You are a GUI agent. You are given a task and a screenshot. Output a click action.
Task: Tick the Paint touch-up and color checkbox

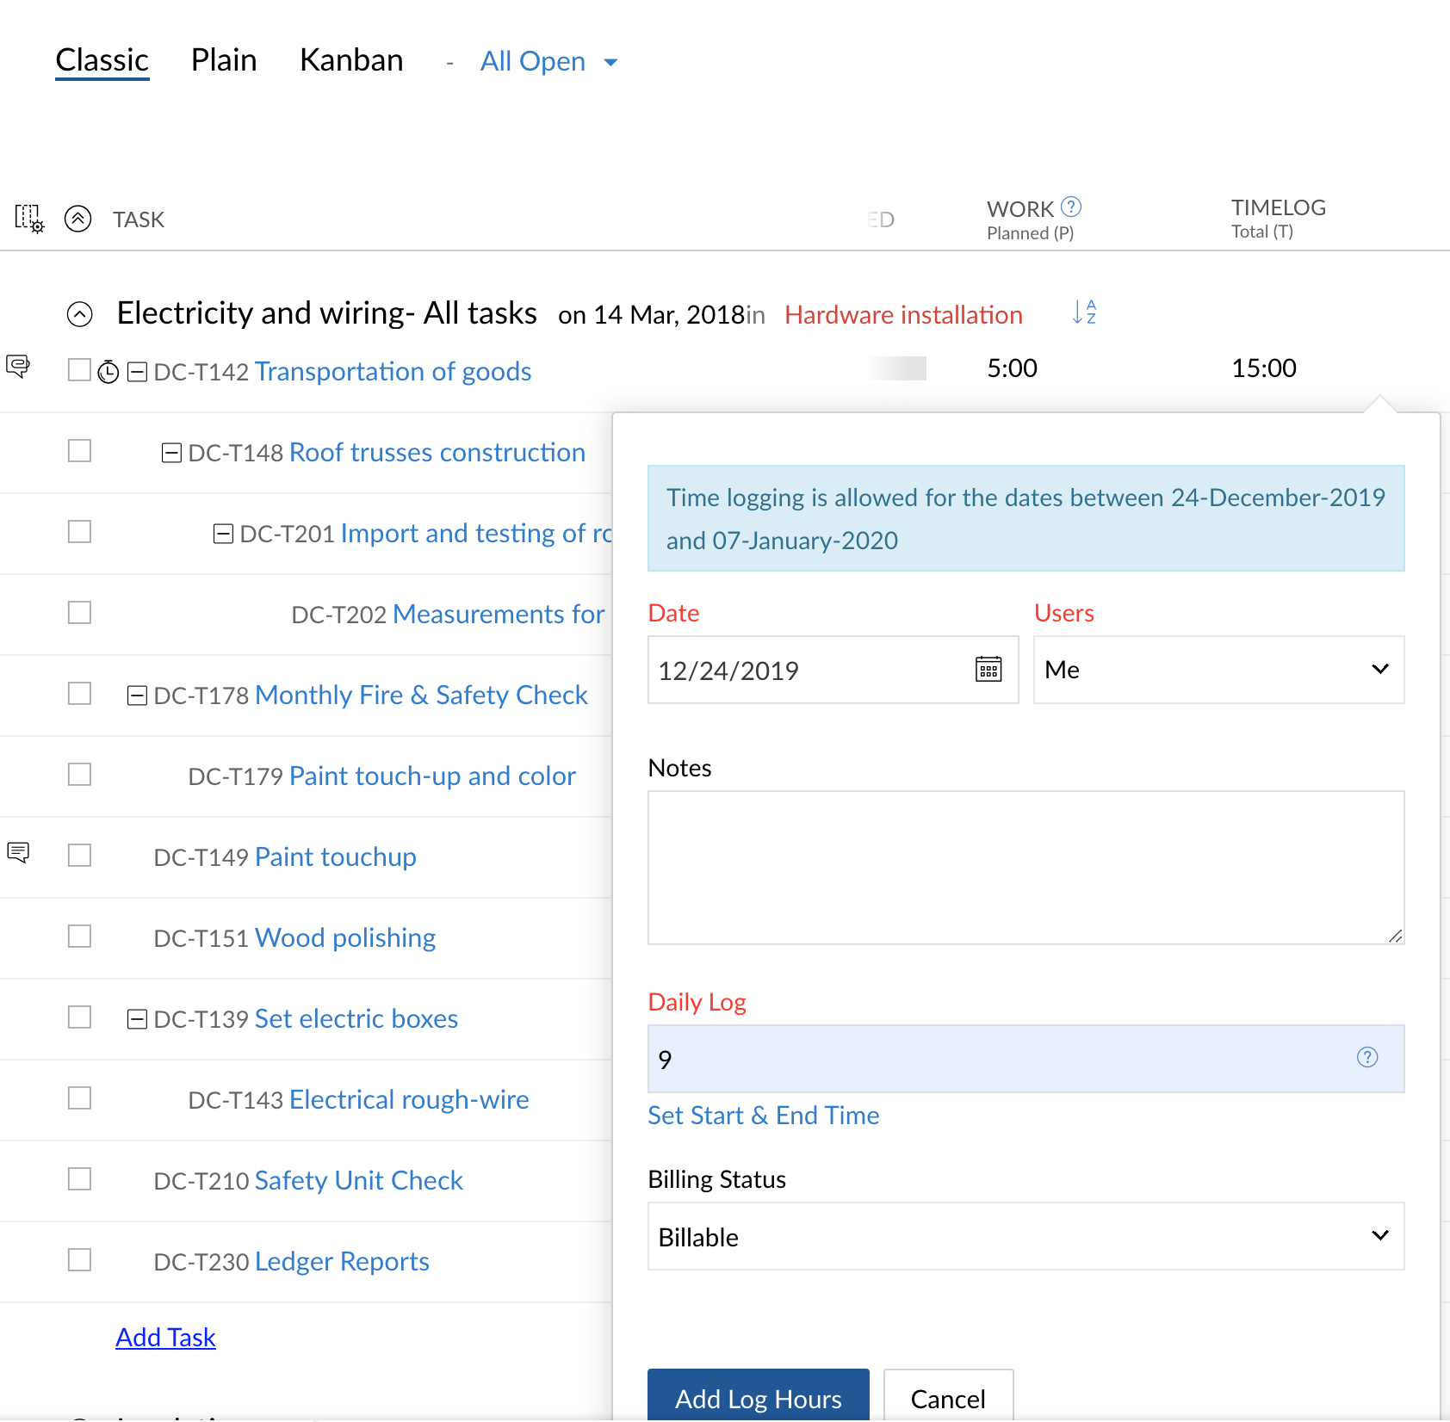[x=79, y=775]
